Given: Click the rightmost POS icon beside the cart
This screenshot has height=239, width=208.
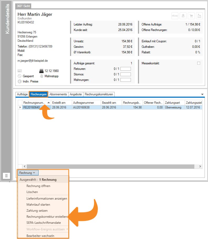Looking at the screenshot, I should click(x=199, y=16).
